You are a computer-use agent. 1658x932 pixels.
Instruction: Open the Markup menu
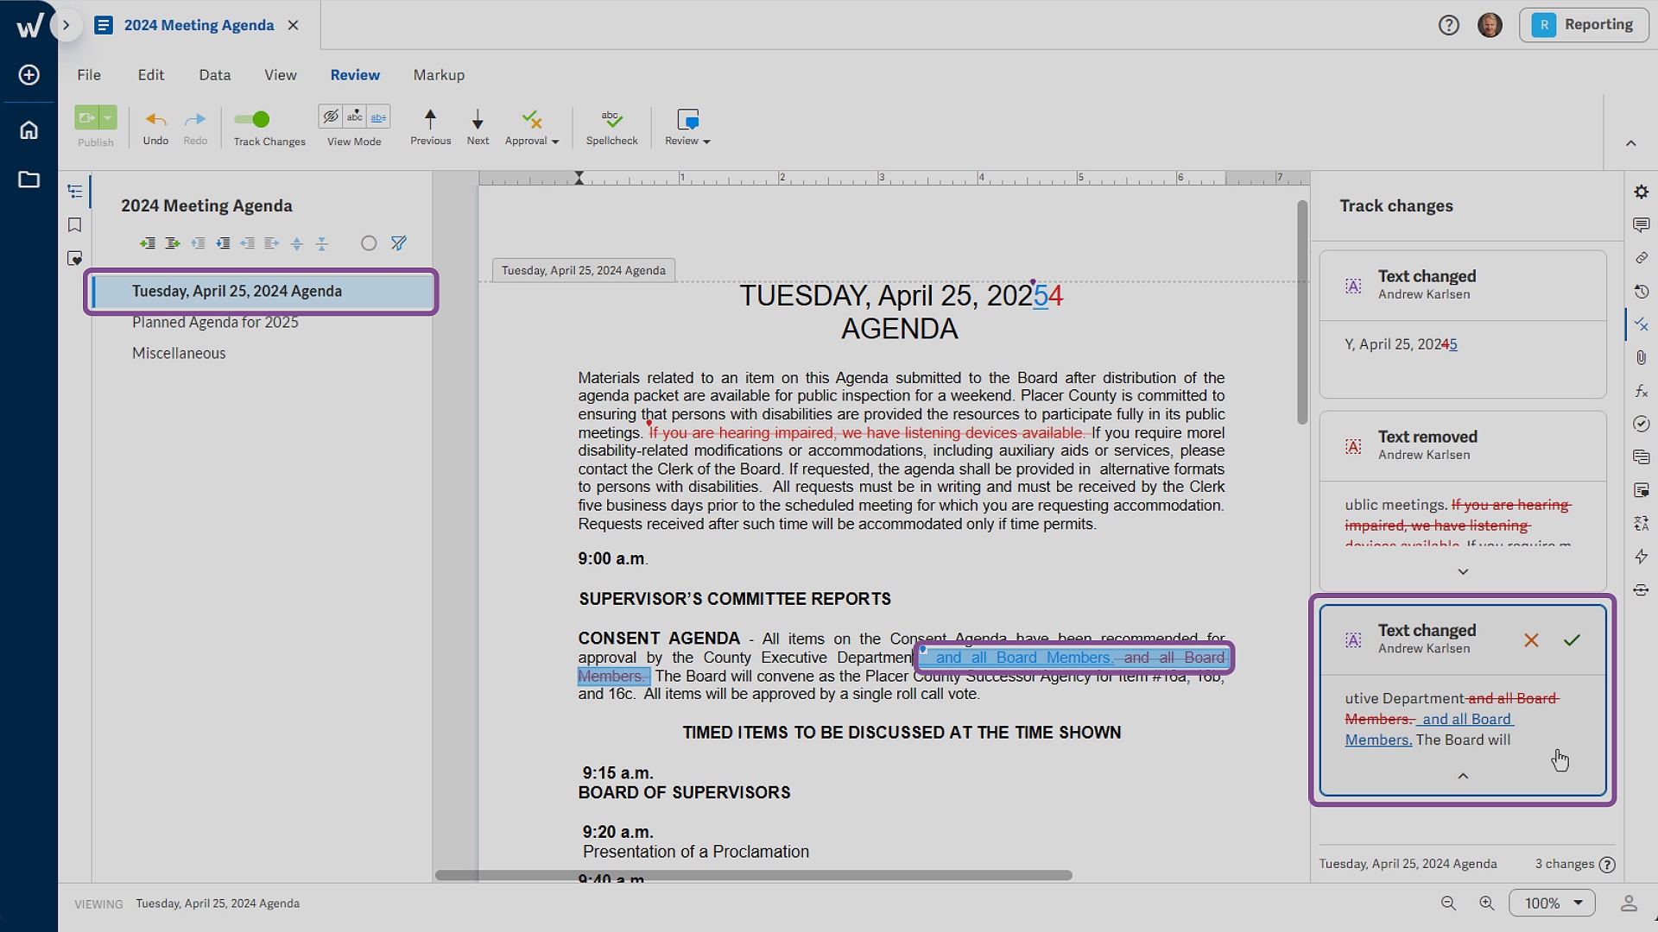click(x=439, y=75)
